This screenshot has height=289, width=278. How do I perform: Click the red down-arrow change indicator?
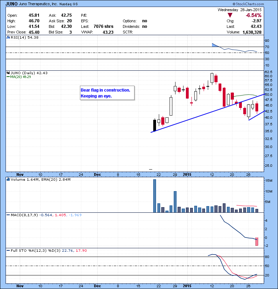tap(230, 15)
